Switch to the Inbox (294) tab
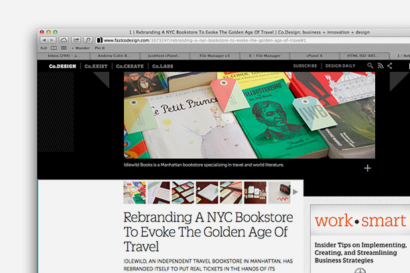This screenshot has height=273, width=410. 62,56
